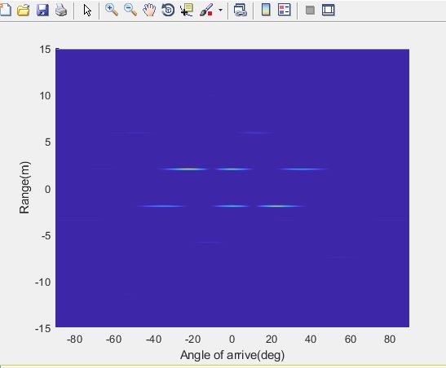Save the figure with floppy icon
This screenshot has width=446, height=368.
[x=42, y=11]
